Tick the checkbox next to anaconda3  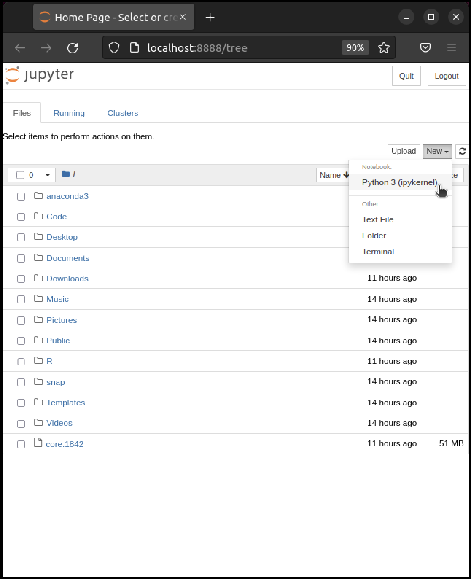21,197
